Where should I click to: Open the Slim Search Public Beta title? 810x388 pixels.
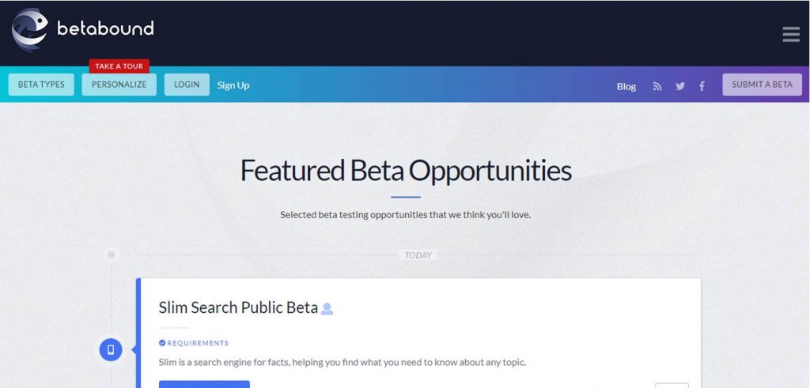coord(238,307)
